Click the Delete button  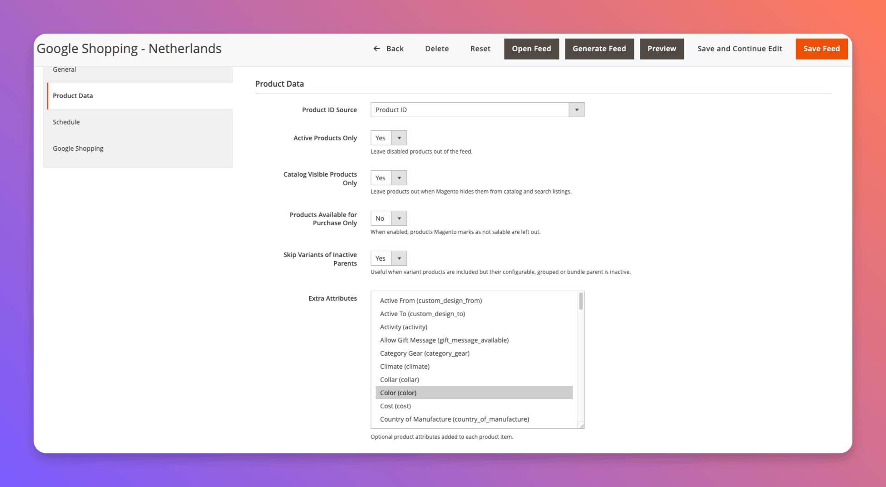(x=437, y=49)
